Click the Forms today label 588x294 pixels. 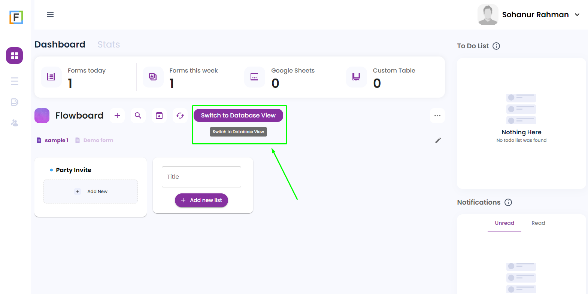[87, 71]
